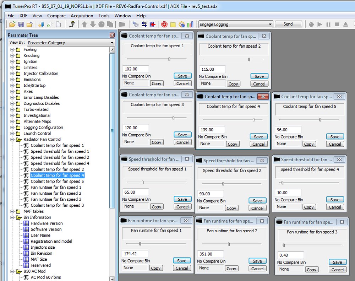Viewport: 355px width, 281px height.
Task: Click the red circular gauge icon
Action: 164,24
